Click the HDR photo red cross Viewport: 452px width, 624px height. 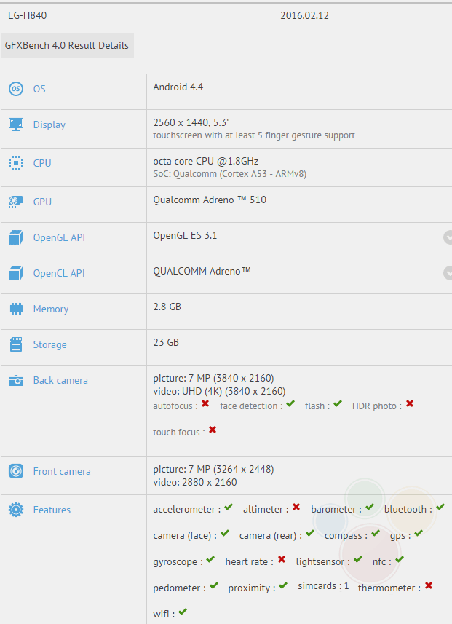[410, 403]
